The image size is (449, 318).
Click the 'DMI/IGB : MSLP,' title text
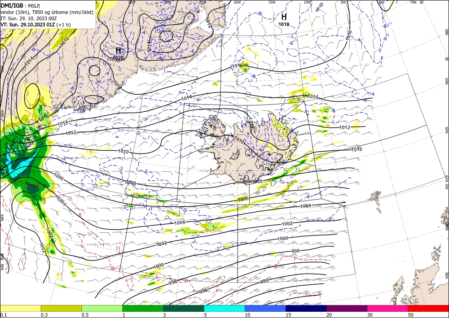pos(20,5)
